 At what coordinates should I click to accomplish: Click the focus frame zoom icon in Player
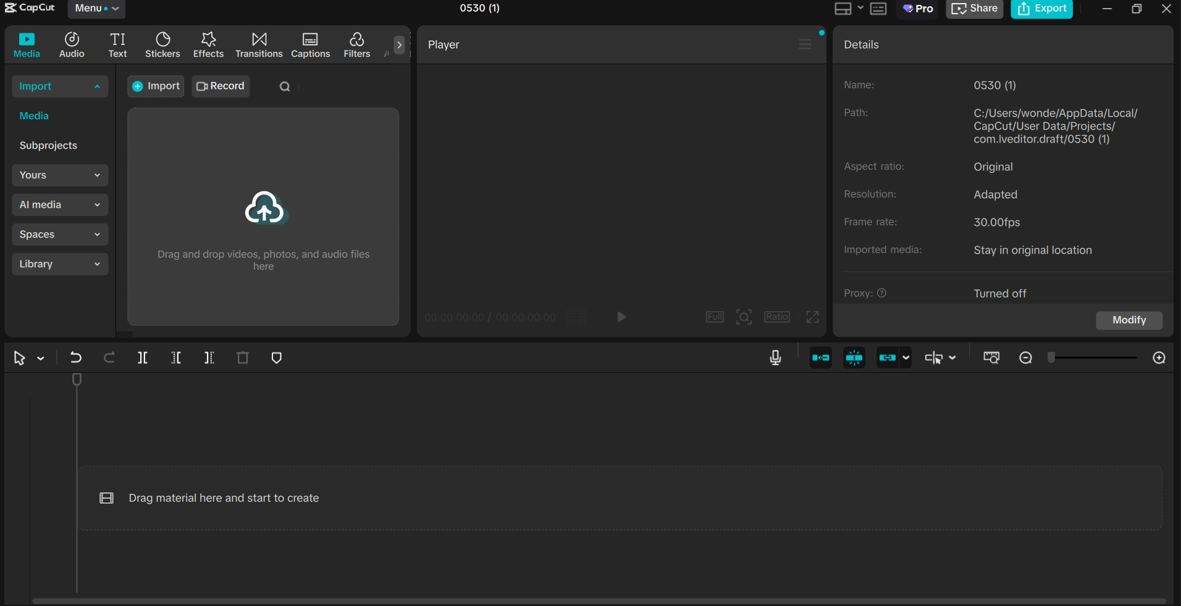pyautogui.click(x=744, y=317)
